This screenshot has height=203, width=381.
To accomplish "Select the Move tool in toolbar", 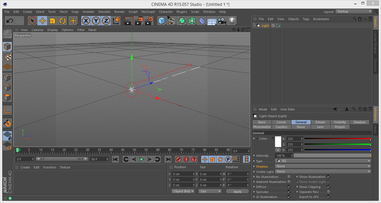I will coord(42,21).
